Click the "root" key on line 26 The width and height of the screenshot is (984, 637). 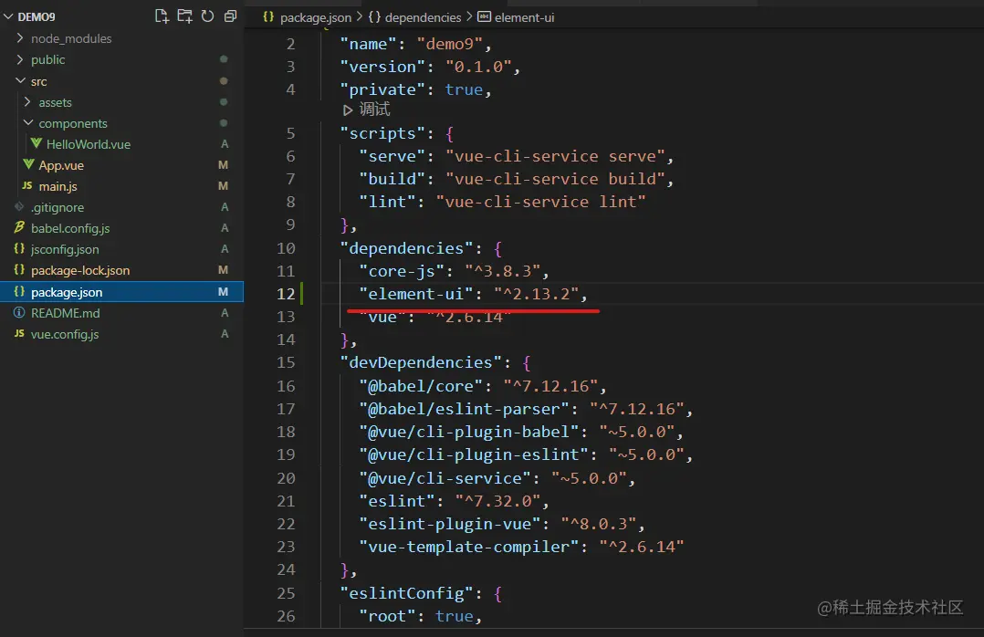[387, 616]
